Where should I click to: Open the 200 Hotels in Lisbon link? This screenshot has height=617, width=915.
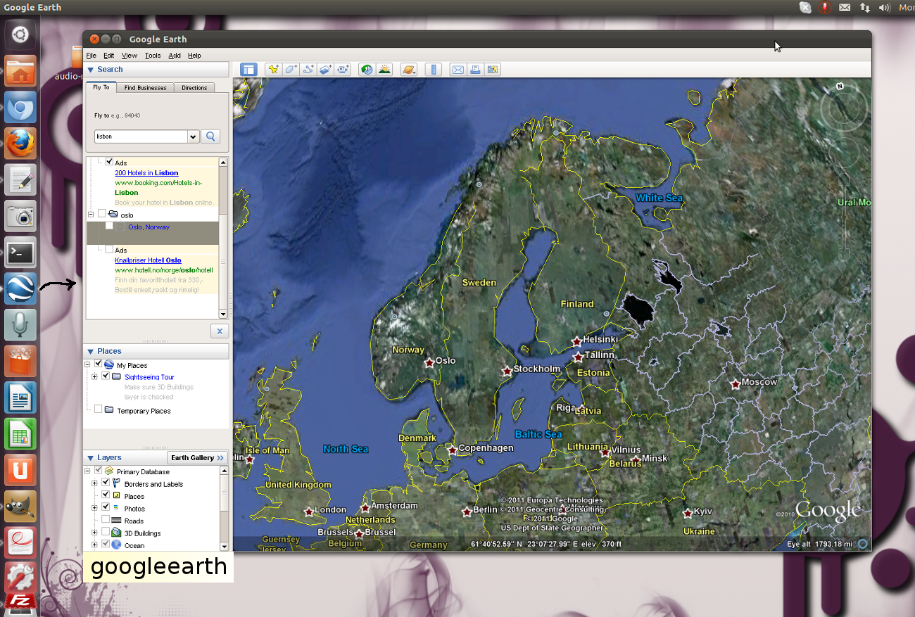tap(146, 173)
